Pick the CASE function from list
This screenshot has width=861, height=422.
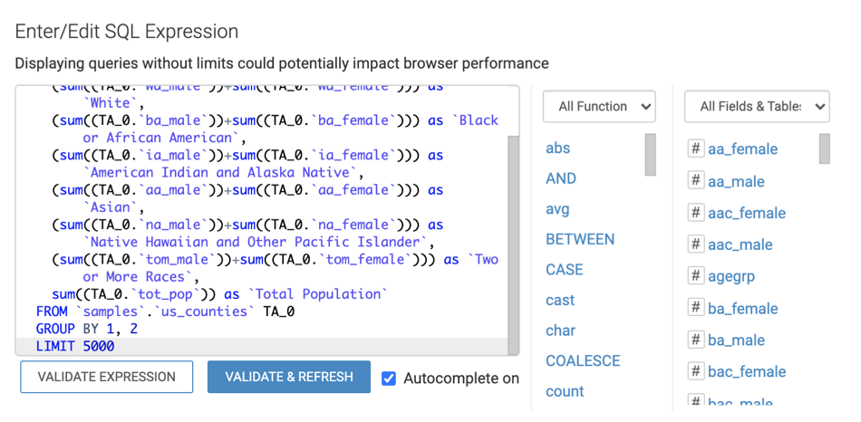coord(564,270)
